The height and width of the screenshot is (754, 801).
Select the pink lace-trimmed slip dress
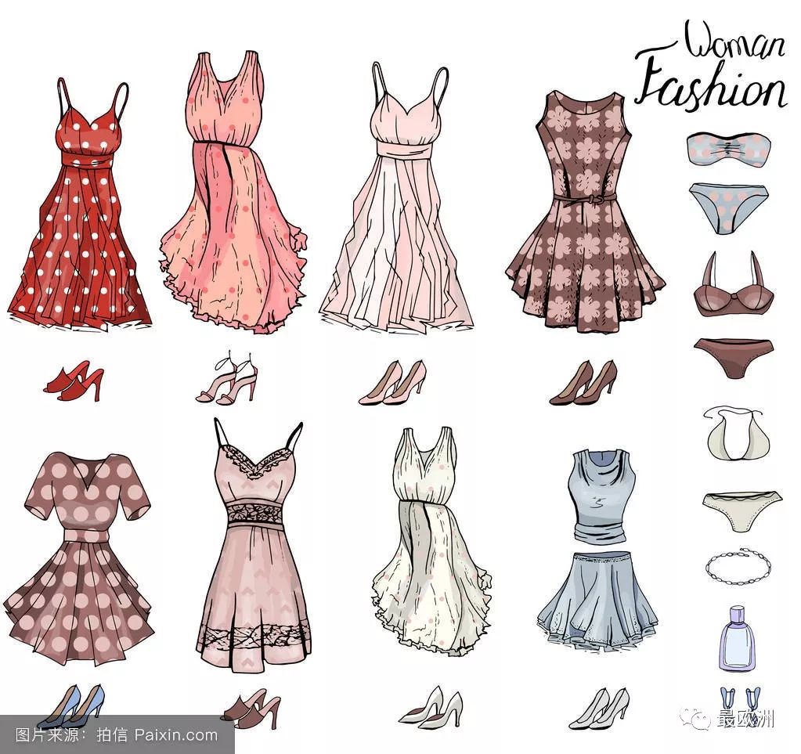tap(254, 547)
